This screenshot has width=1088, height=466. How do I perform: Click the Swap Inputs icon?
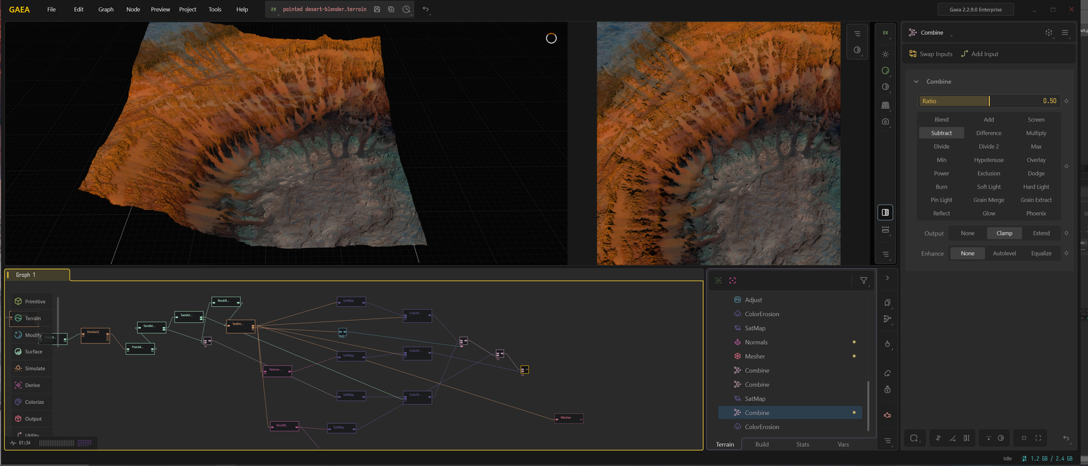913,54
